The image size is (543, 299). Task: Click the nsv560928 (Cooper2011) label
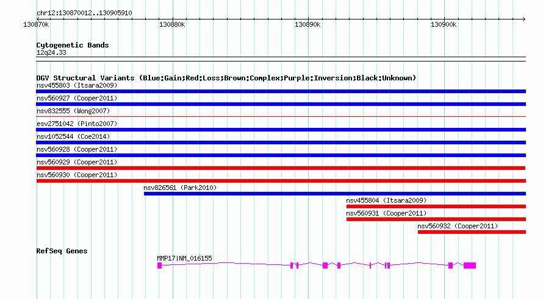77,149
